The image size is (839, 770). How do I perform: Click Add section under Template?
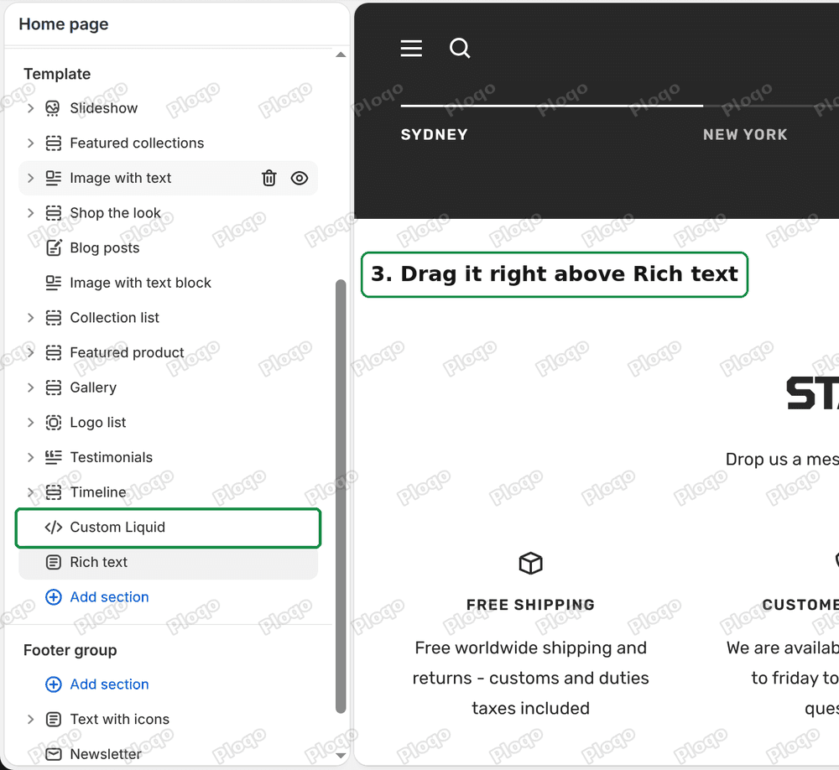click(109, 597)
